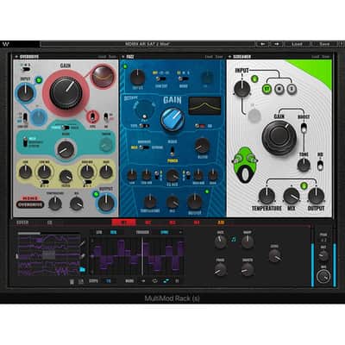
Task: Toggle the green link LED above Screamer Output
Action: 304,185
